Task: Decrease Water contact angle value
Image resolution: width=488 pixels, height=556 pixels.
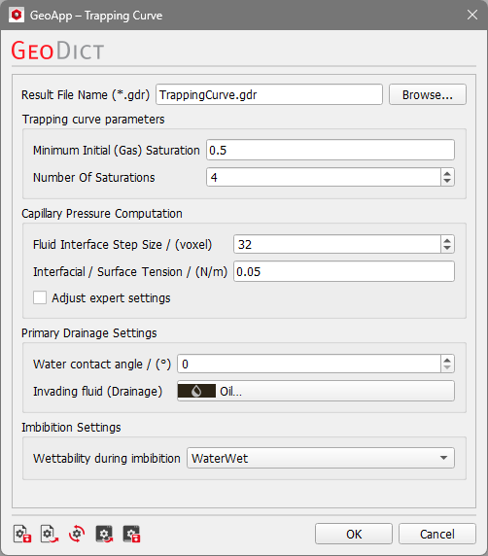Action: 447,367
